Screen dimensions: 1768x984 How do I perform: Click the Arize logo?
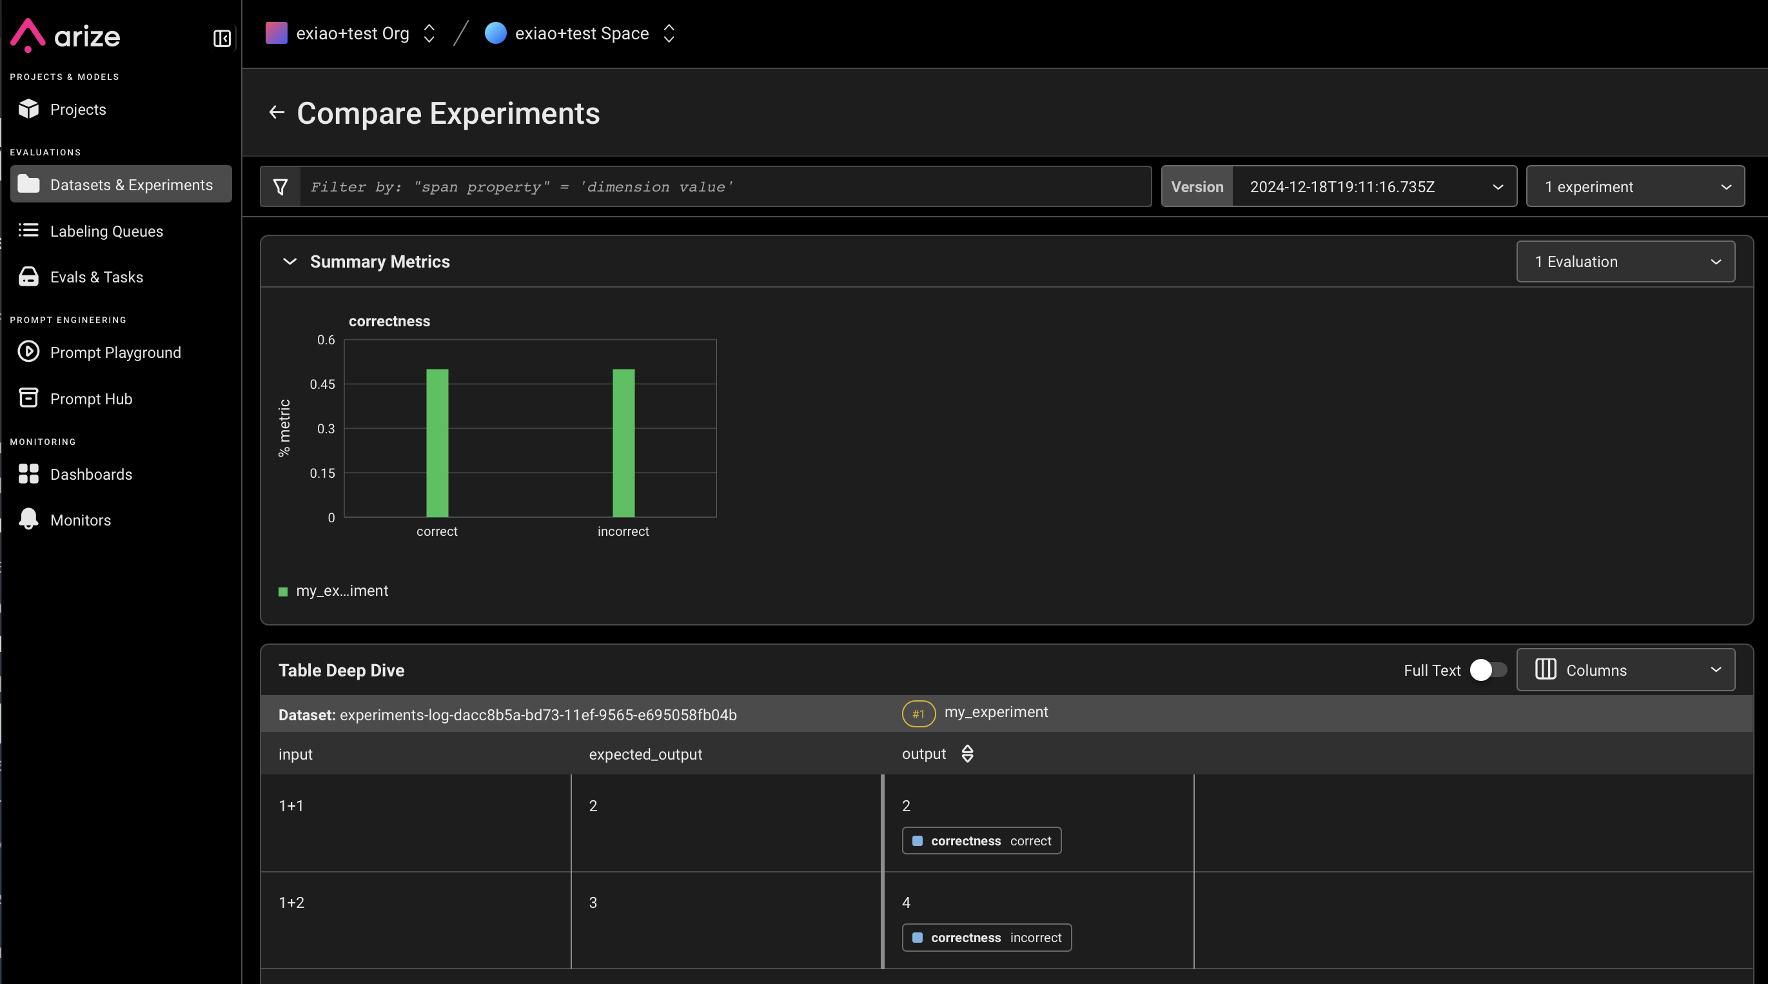tap(65, 35)
